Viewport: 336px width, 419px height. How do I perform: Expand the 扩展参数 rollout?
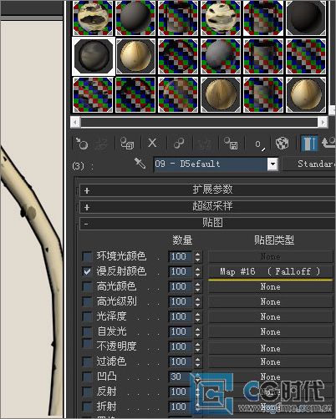(207, 189)
